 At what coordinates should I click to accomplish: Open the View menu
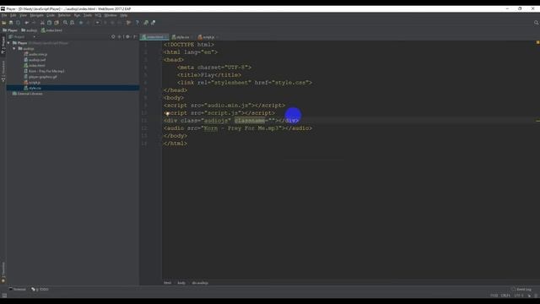(x=23, y=15)
